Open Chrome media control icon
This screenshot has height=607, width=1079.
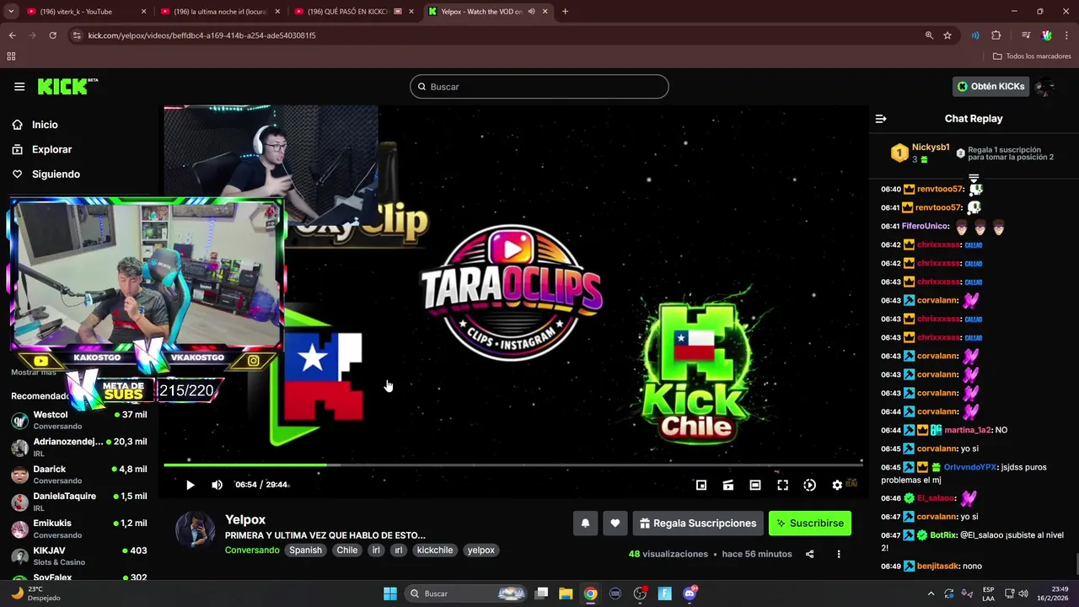[x=1026, y=35]
